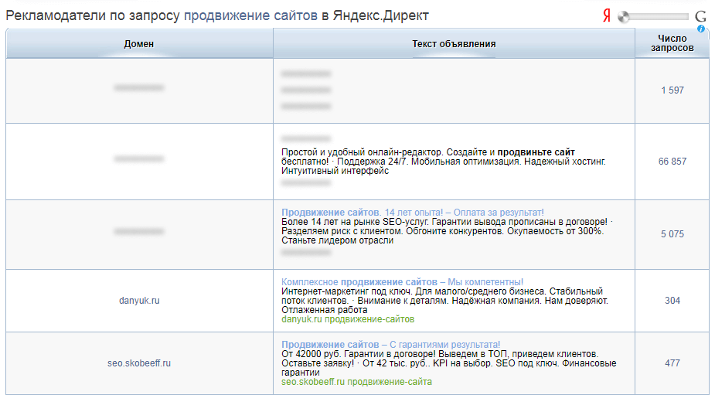Open the danyuk.ru domain link
This screenshot has width=715, height=395.
click(139, 301)
